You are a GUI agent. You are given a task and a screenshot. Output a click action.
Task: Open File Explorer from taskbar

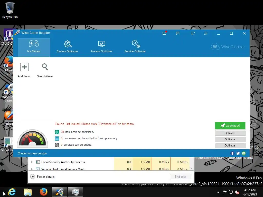(x=28, y=192)
